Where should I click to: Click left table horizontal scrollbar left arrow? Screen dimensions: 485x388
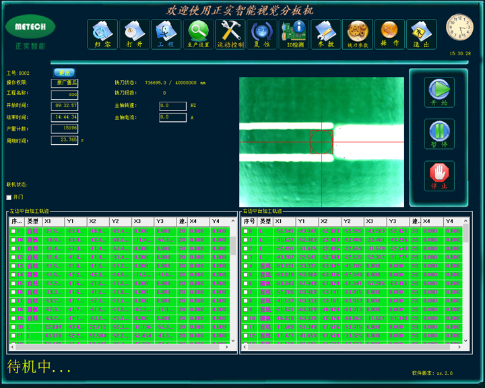coord(12,347)
